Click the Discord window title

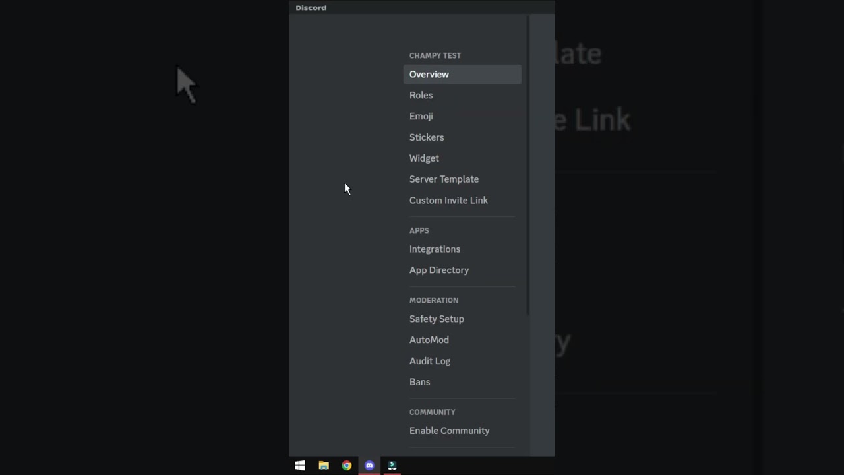click(x=311, y=8)
